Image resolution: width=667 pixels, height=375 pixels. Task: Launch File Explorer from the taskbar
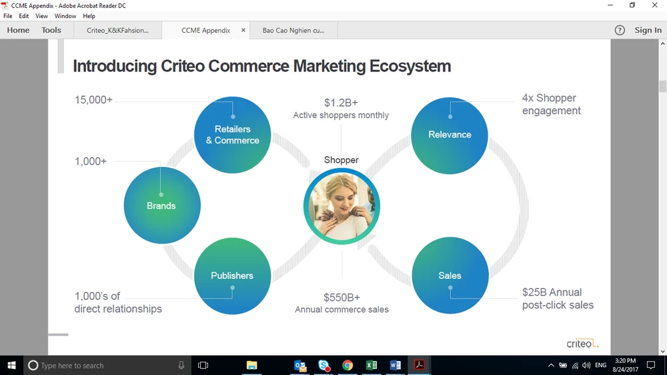(x=251, y=366)
